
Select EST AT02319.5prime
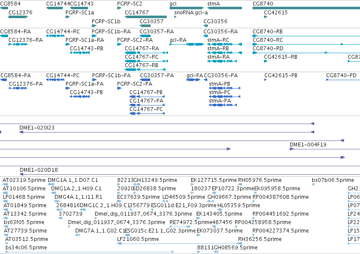[24, 180]
